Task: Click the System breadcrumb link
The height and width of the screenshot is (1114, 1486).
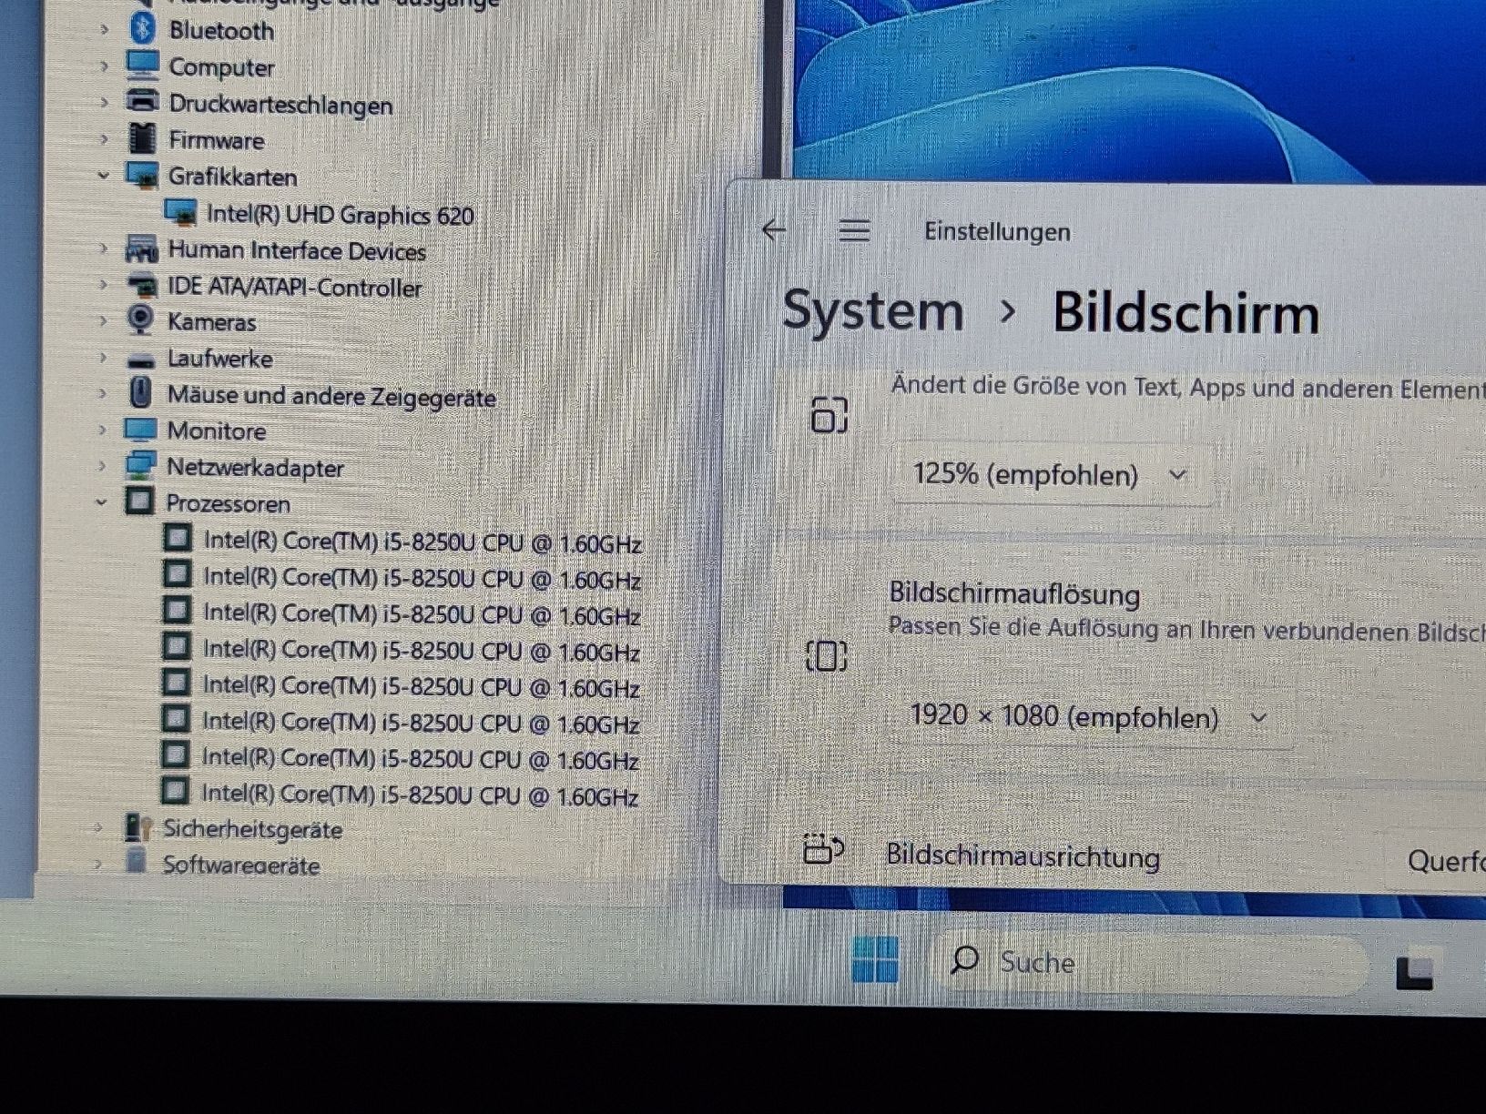Action: coord(872,310)
